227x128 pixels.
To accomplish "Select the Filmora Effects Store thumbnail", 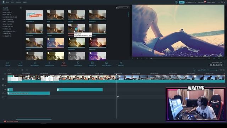I will click(x=34, y=15).
